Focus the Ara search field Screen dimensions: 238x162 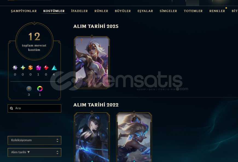34,108
